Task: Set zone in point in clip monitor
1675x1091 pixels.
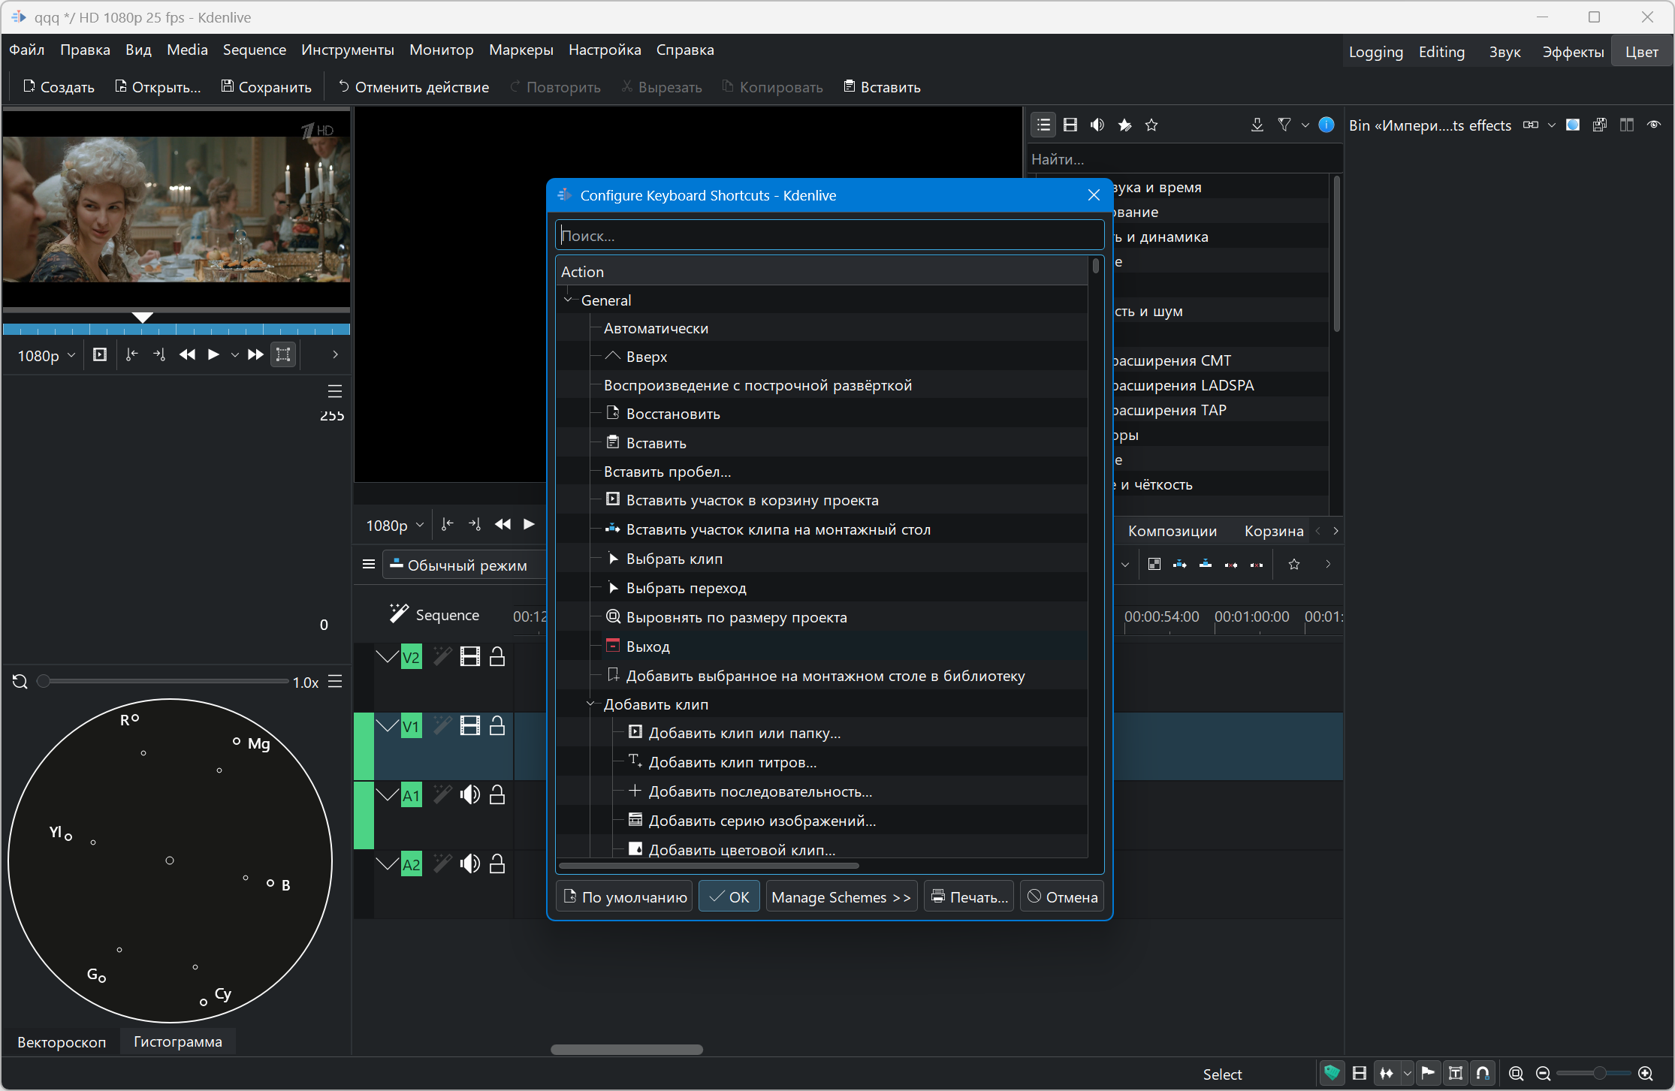Action: [132, 354]
